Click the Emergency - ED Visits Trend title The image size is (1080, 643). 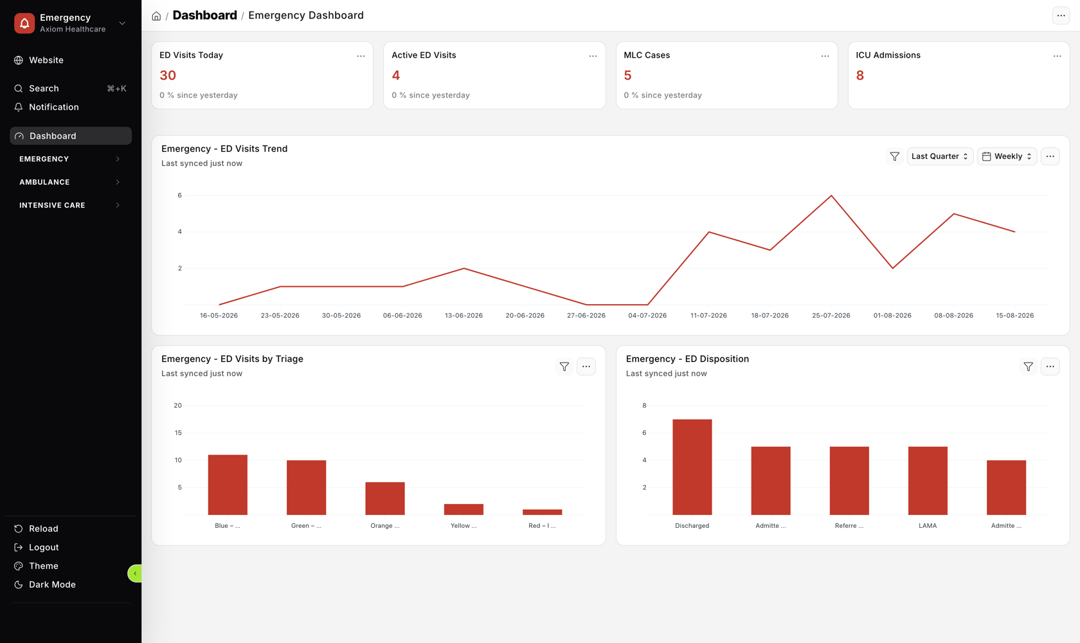(224, 149)
